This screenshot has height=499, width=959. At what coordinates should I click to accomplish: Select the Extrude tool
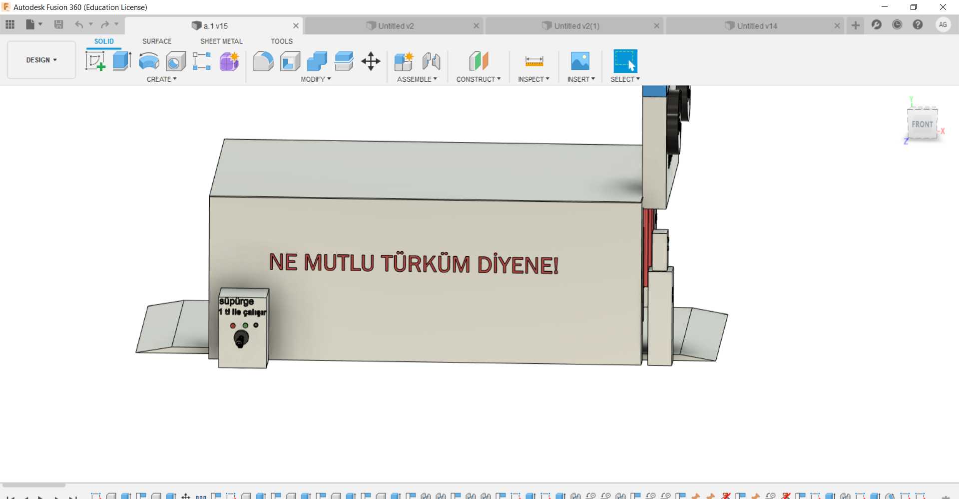point(122,61)
